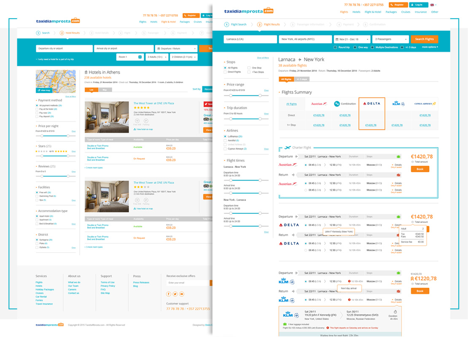
Task: Click green luggage icon in Charter Flight departure row
Action: click(x=398, y=157)
